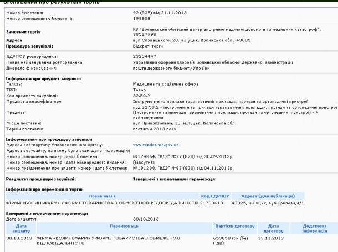
Task: Click the code 38527798 under customer name
Action: [145, 34]
